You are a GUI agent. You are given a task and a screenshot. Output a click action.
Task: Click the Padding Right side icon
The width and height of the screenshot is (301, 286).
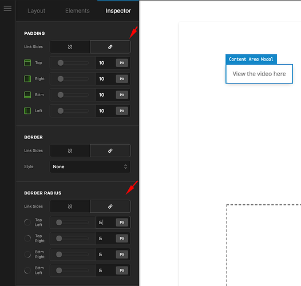(27, 79)
